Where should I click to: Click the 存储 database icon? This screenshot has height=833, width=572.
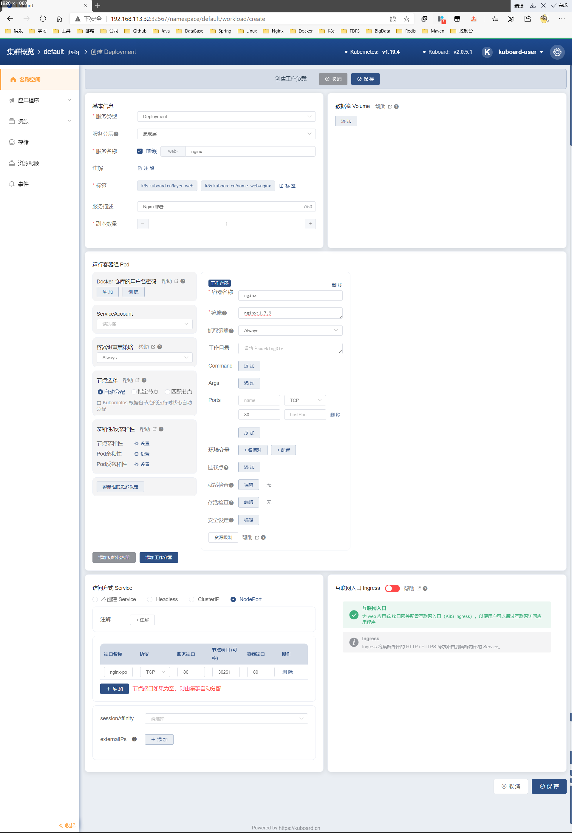point(11,142)
